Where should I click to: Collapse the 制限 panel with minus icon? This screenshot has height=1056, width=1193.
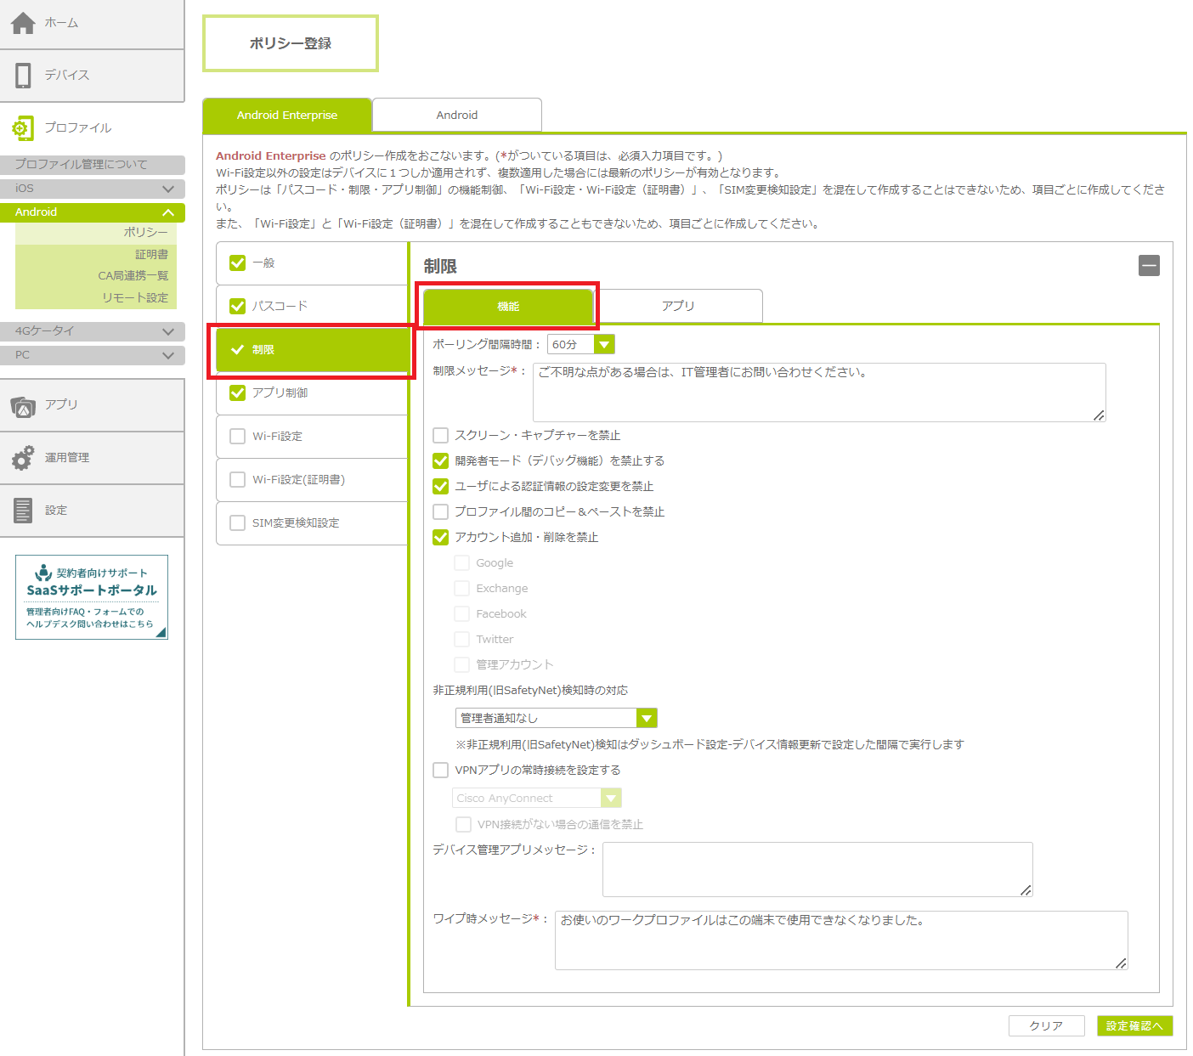pyautogui.click(x=1149, y=266)
